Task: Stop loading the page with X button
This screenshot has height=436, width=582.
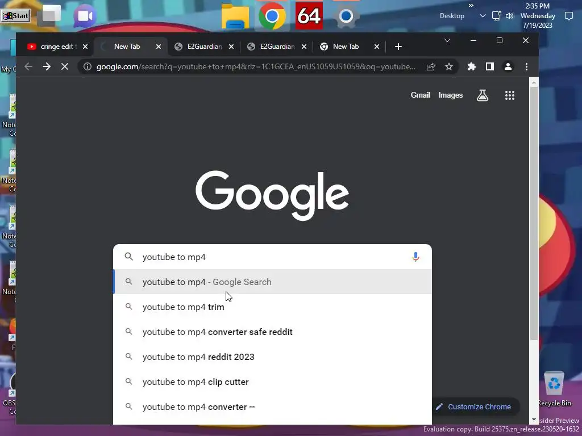Action: click(65, 67)
